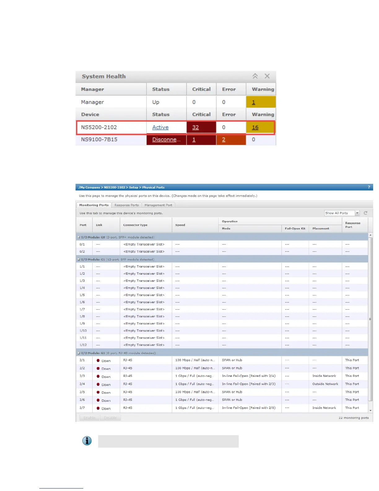The height and width of the screenshot is (491, 379).
Task: Switch to the Response Ports tab
Action: [126, 205]
